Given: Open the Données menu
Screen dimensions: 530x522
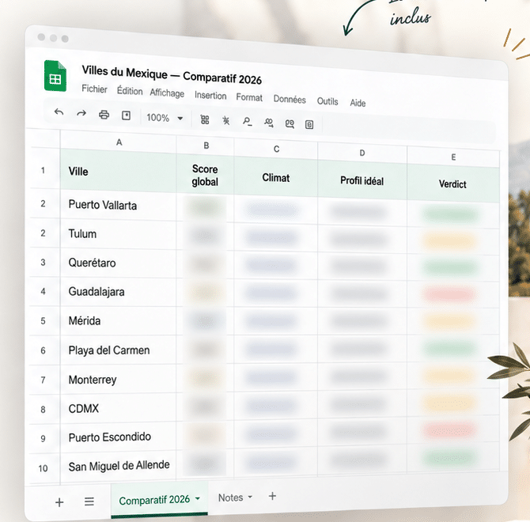Looking at the screenshot, I should coord(290,100).
